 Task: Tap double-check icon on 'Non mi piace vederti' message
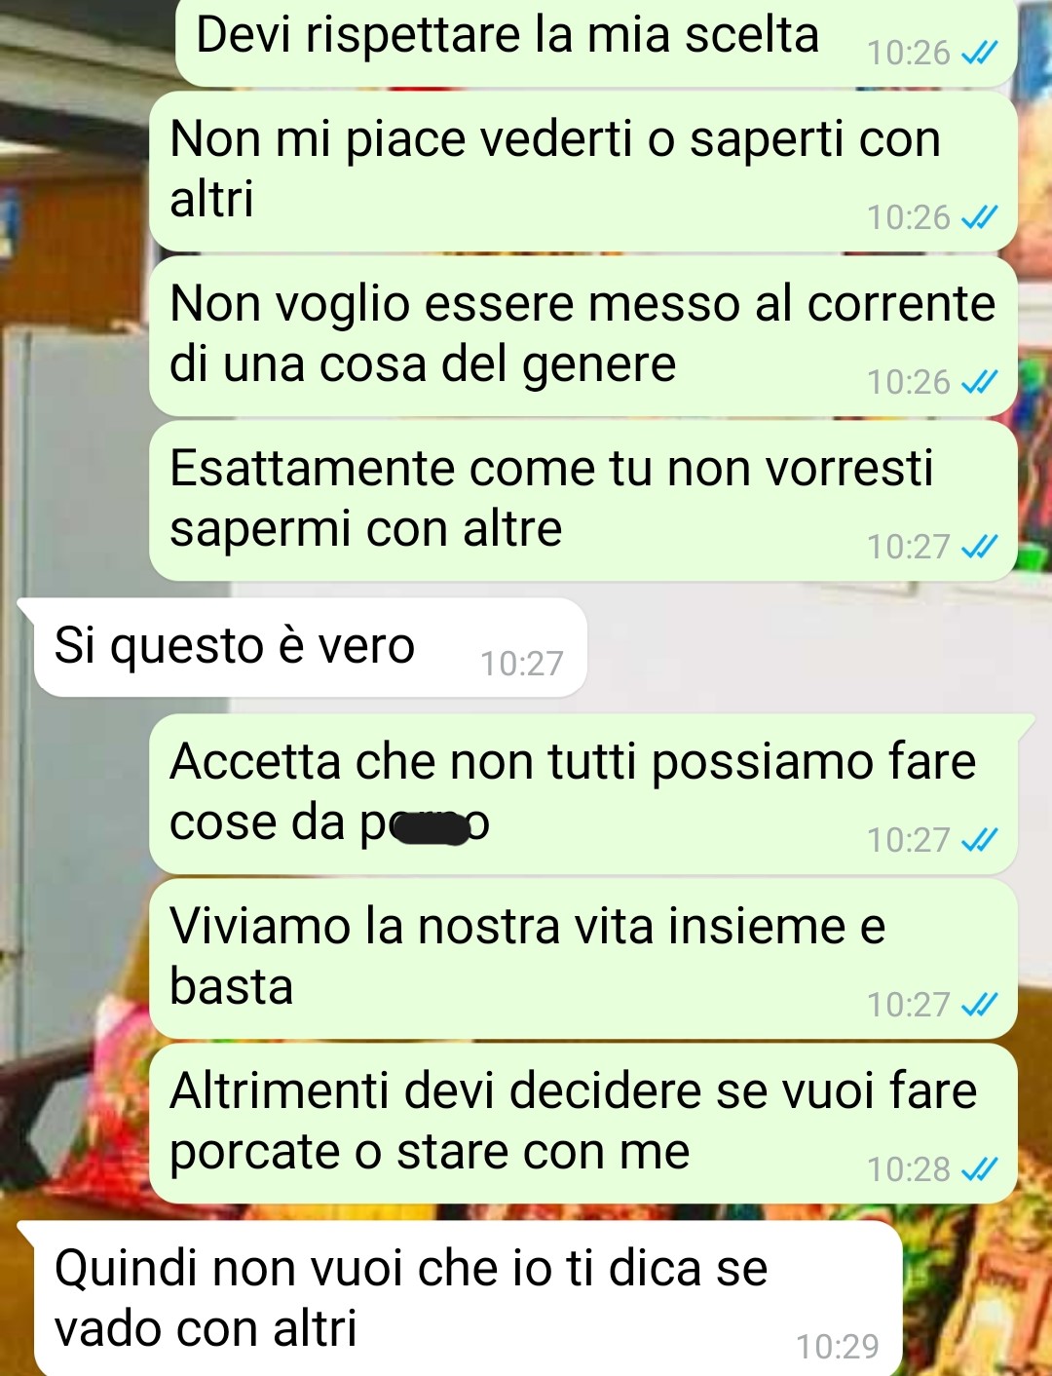pos(979,217)
